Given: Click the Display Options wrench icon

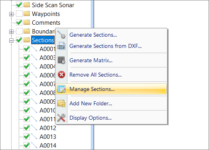Looking at the screenshot, I should [x=61, y=118].
